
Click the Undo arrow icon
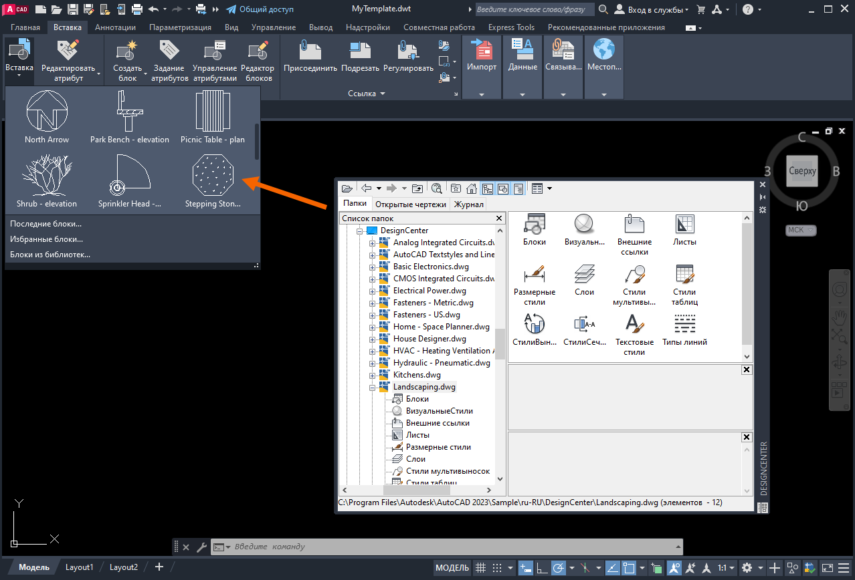point(153,9)
